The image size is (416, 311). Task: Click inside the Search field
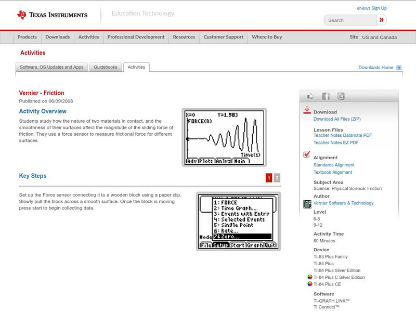[349, 20]
